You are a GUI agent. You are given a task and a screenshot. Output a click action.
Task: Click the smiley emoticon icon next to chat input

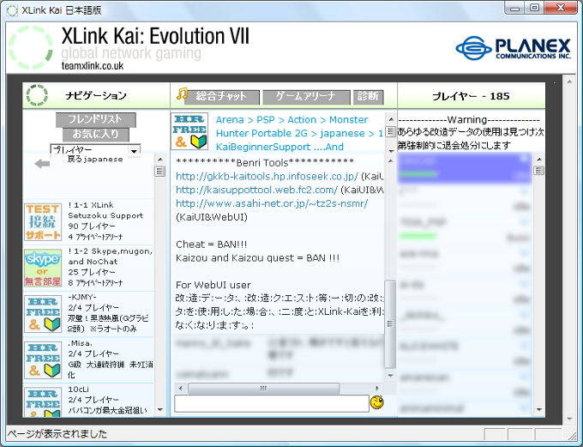pos(376,402)
